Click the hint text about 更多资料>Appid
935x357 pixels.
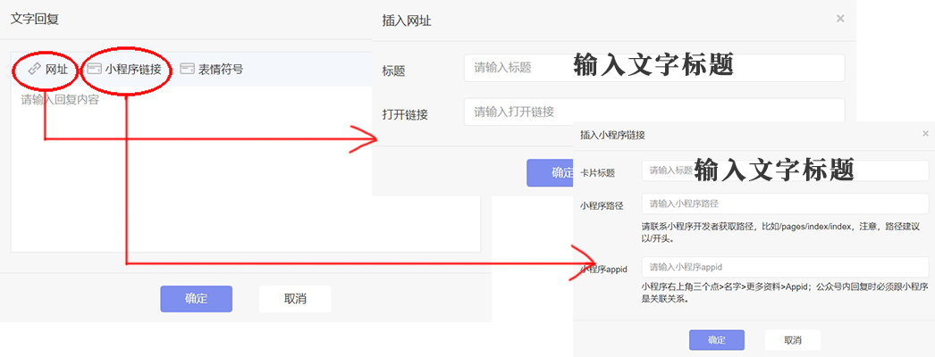785,293
